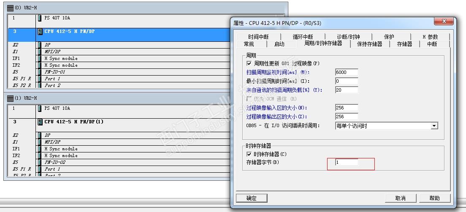Image resolution: width=466 pixels, height=212 pixels.
Task: Click the rack icon beside (1) UR2-H
Action: (10, 98)
